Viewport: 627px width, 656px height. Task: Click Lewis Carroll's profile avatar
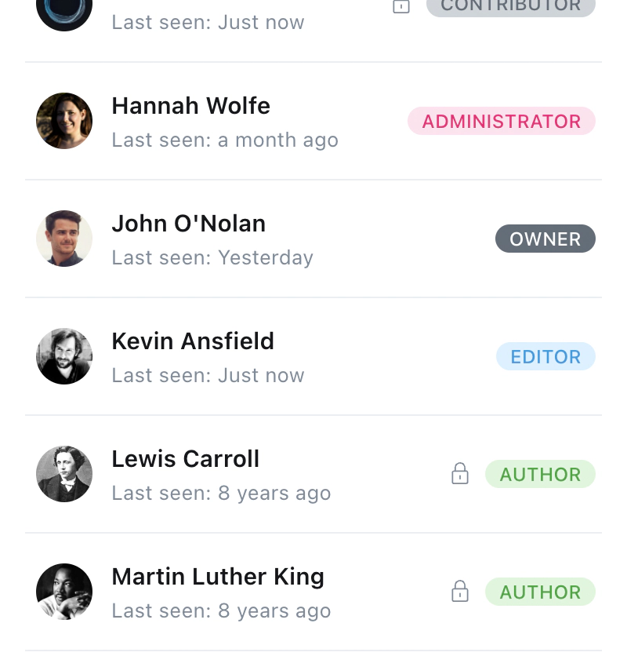(64, 474)
